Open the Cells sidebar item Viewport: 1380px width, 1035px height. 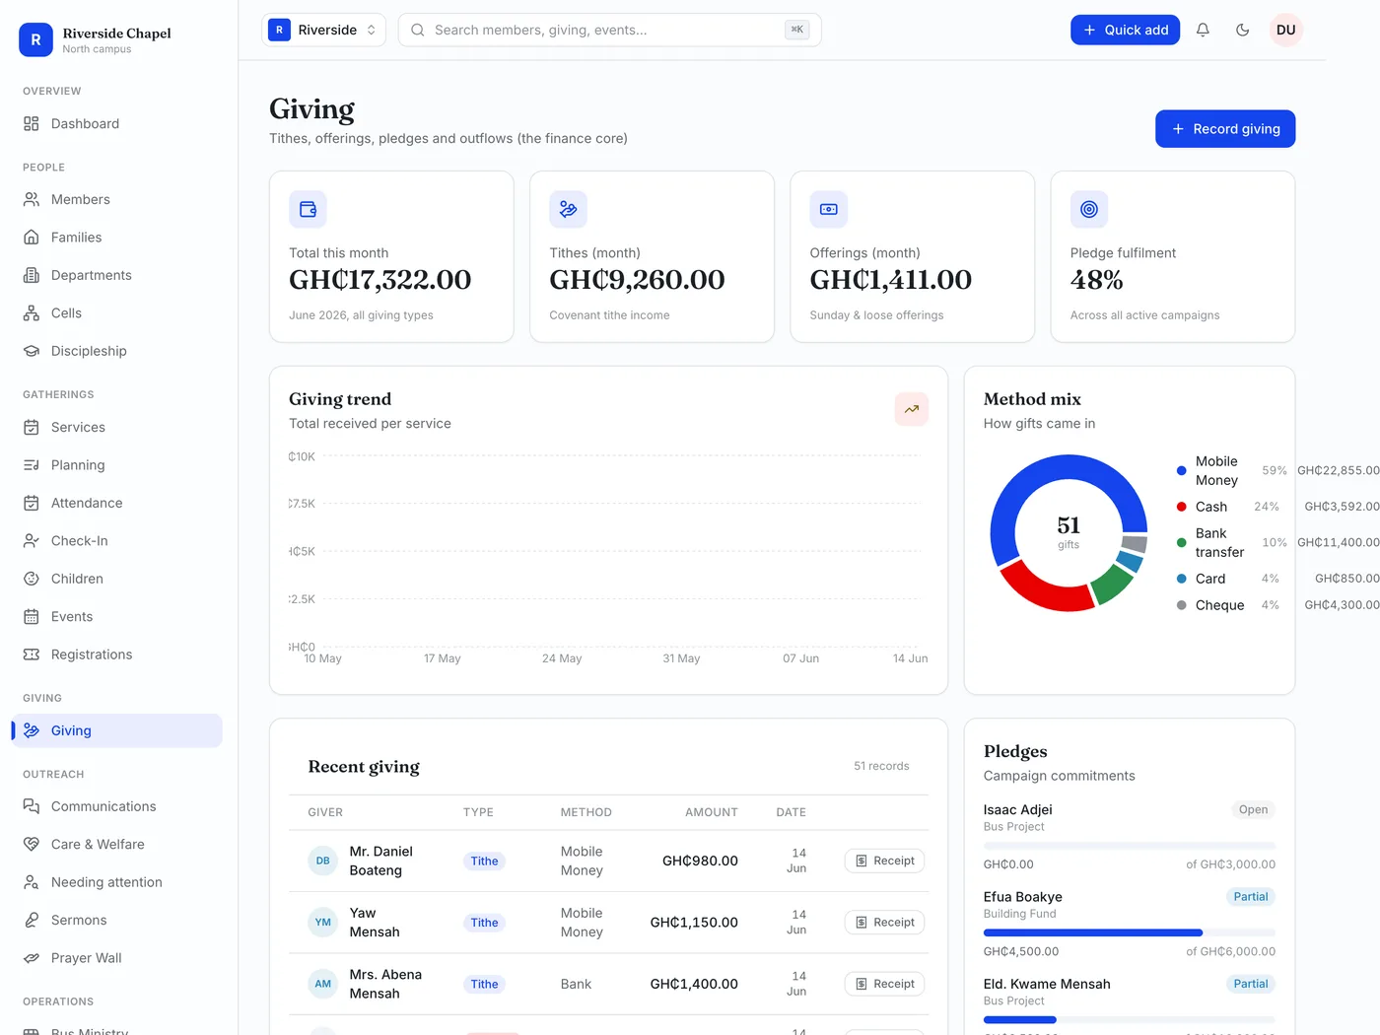point(116,313)
